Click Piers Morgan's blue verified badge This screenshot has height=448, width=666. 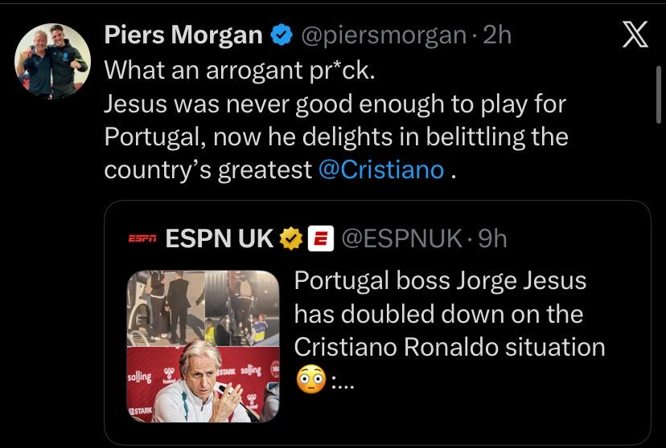[x=282, y=35]
